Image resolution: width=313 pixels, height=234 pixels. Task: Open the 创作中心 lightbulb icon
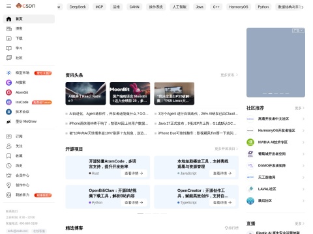[x=8, y=185]
